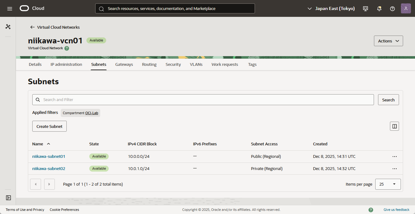Image resolution: width=415 pixels, height=214 pixels.
Task: Expand the Japan East (Tokyo) region selector
Action: pyautogui.click(x=331, y=8)
